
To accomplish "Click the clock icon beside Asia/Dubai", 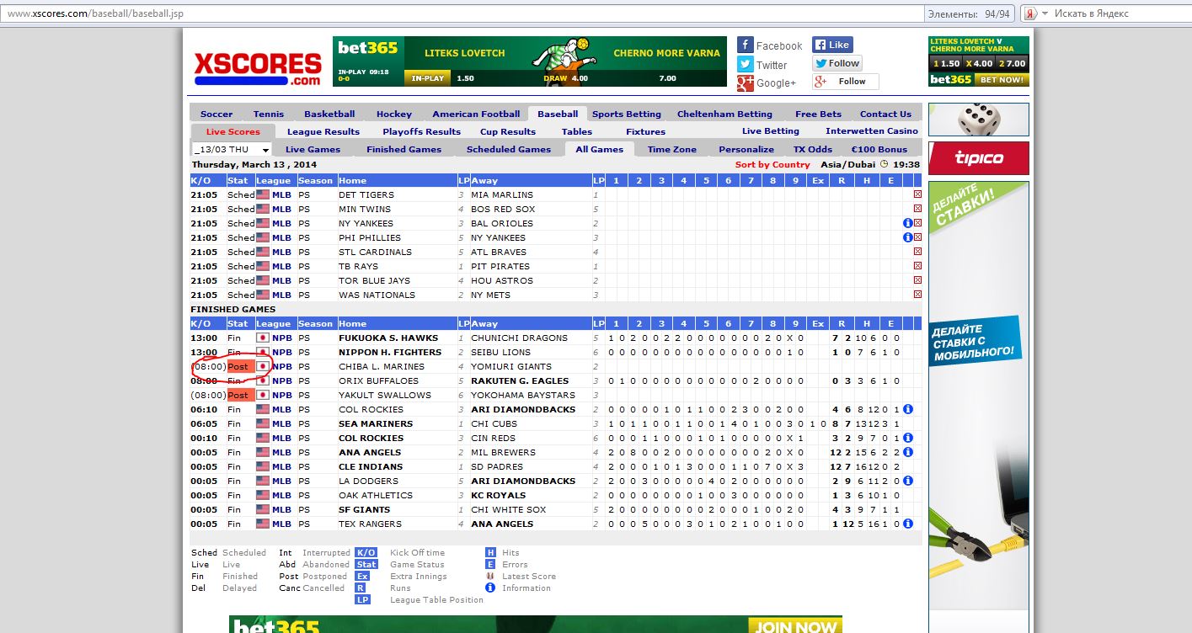I will [883, 165].
